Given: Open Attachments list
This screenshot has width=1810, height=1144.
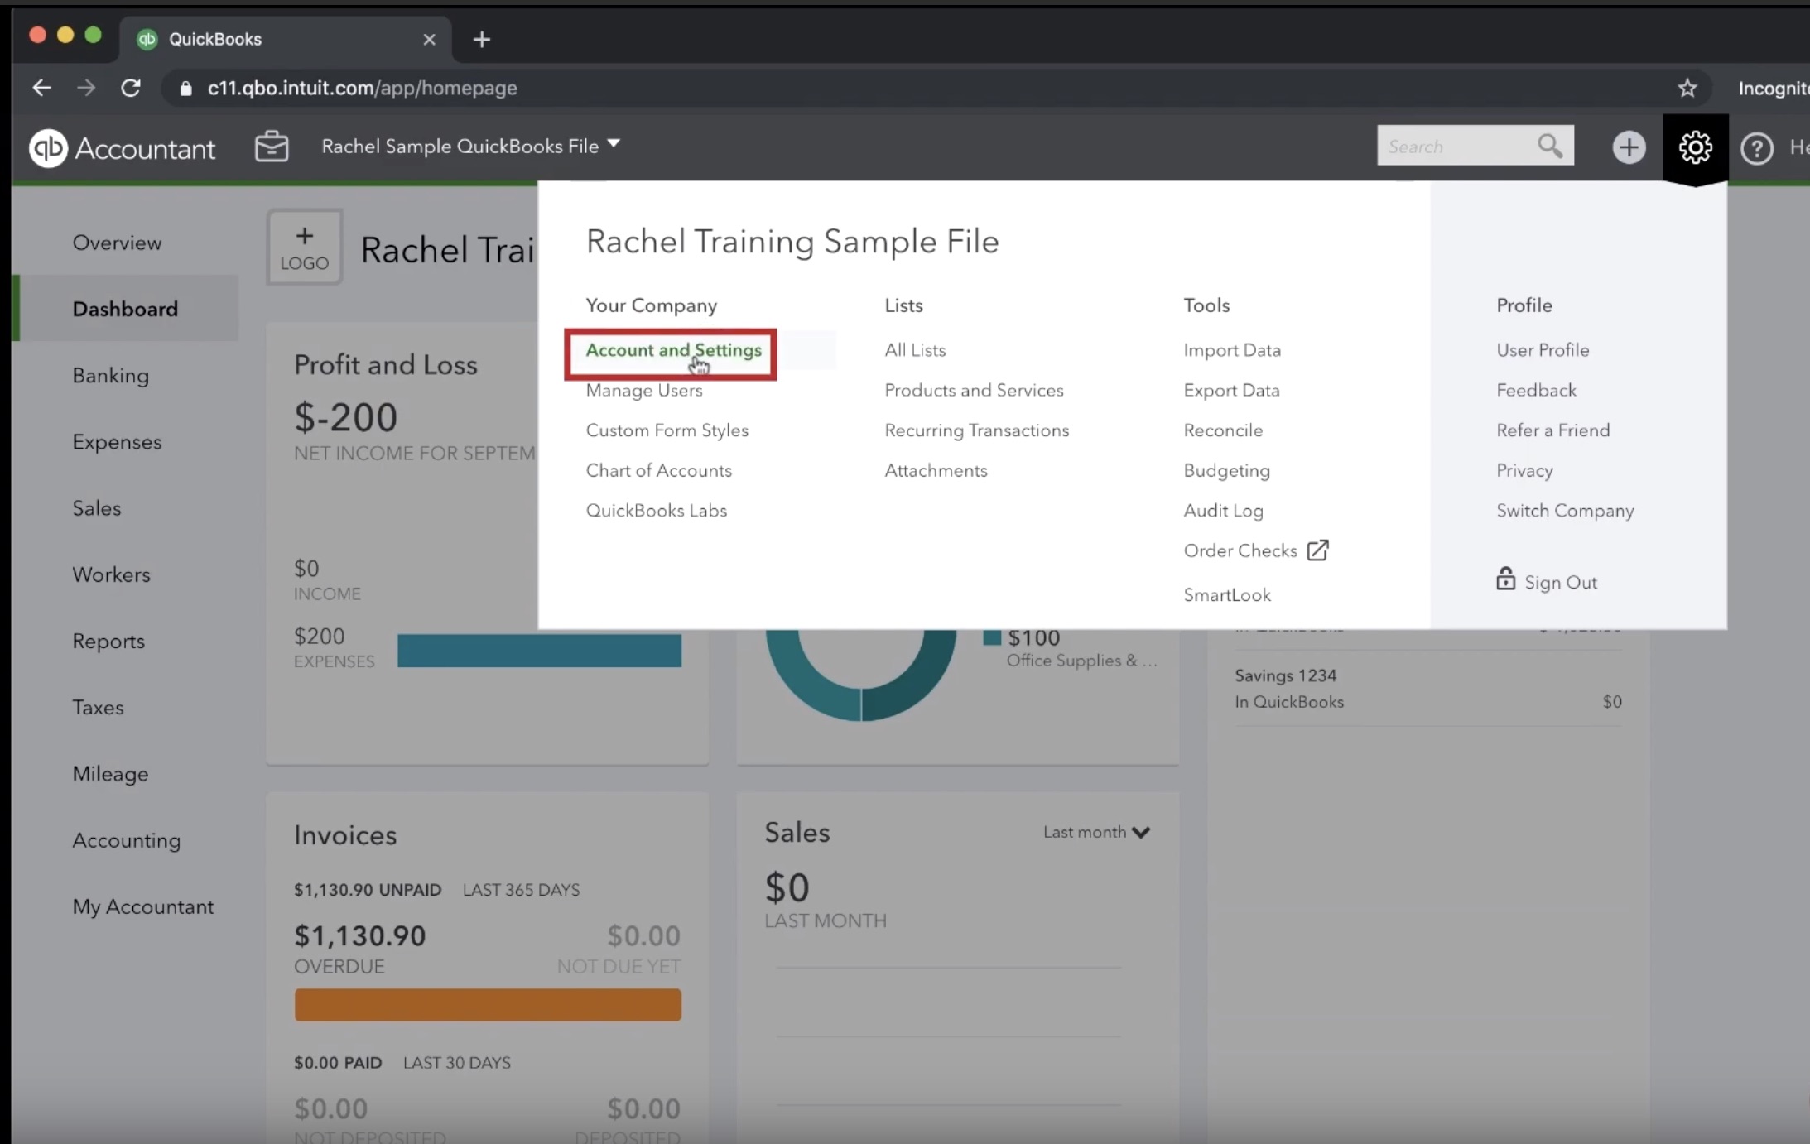Looking at the screenshot, I should 936,470.
